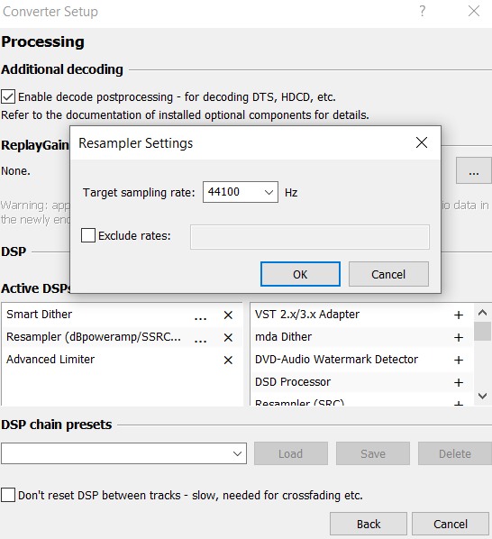Click the ReplayGain options ellipsis button
Image resolution: width=492 pixels, height=539 pixels.
[474, 171]
